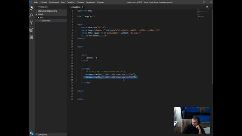This screenshot has height=136, width=242.
Task: Open the Терминал menu
Action: tap(90, 2)
